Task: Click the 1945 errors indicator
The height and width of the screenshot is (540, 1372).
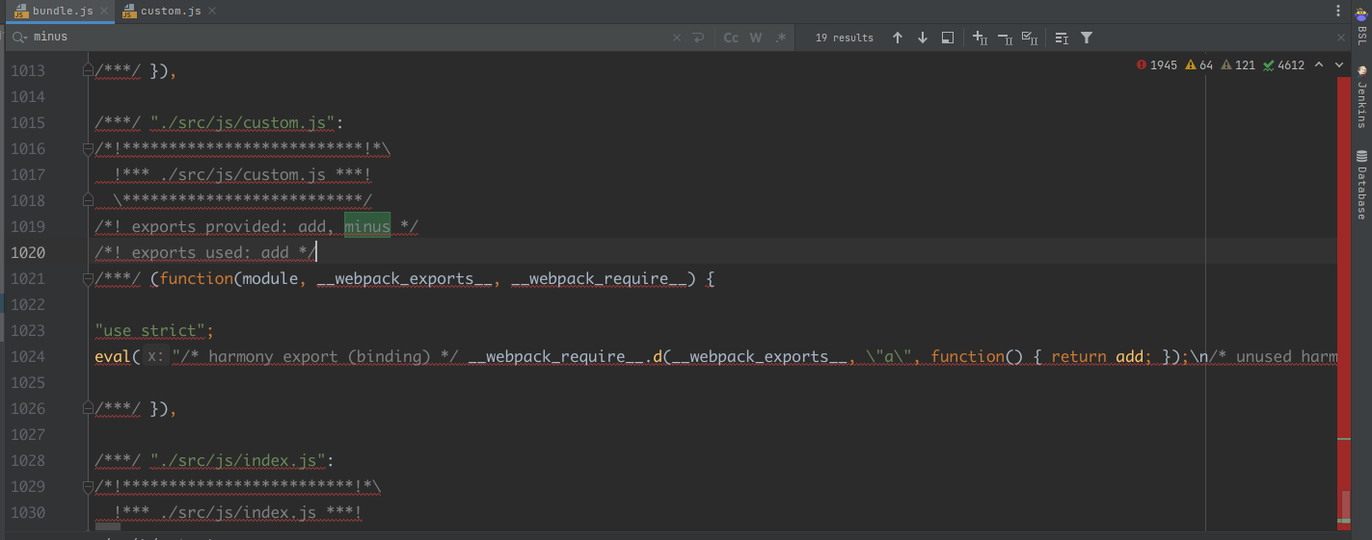Action: coord(1157,65)
